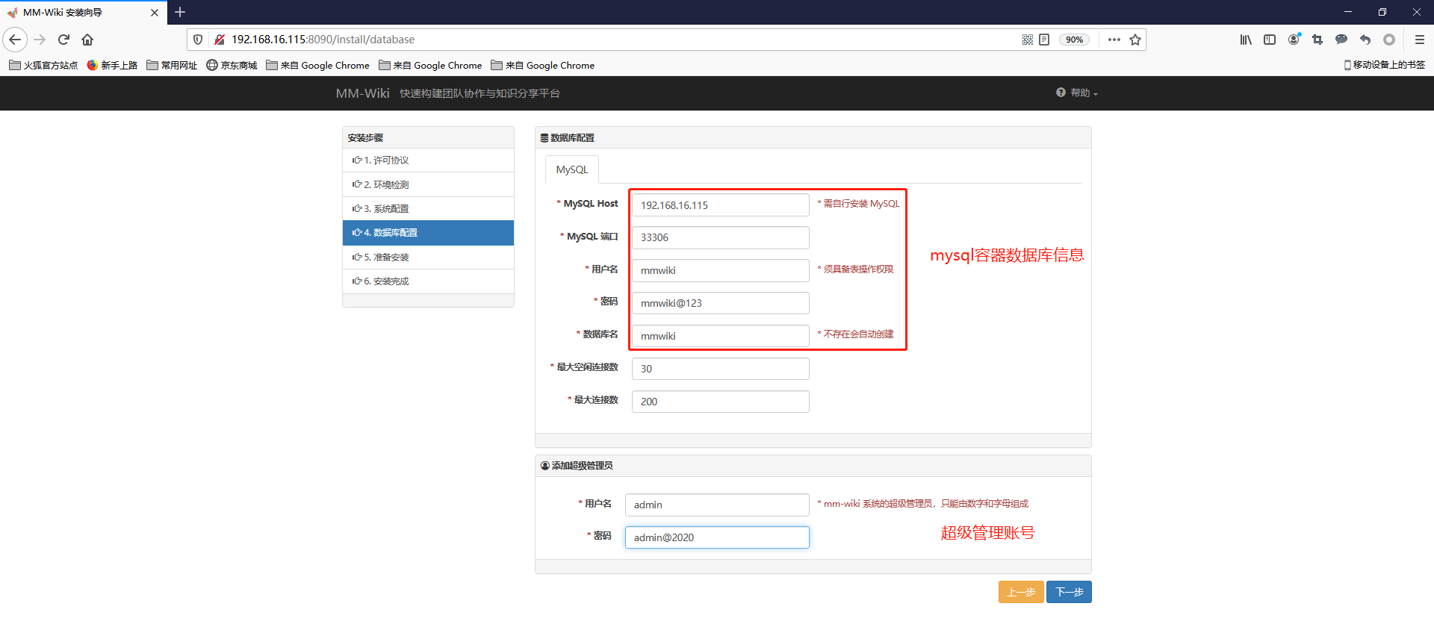Viewport: 1434px width, 624px height.
Task: Click the 上一步 button
Action: (x=1021, y=592)
